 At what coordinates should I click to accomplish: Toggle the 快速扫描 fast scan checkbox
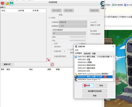53,51
